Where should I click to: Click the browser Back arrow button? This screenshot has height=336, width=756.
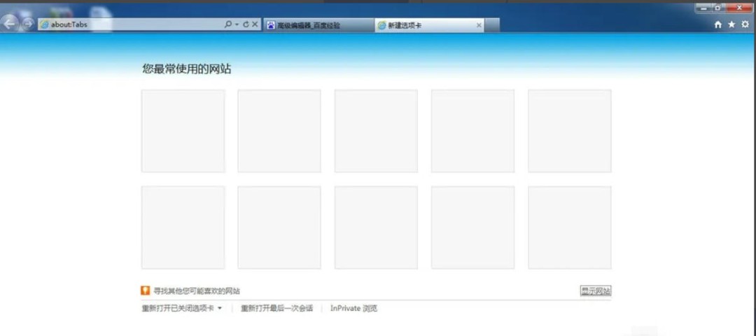point(10,23)
